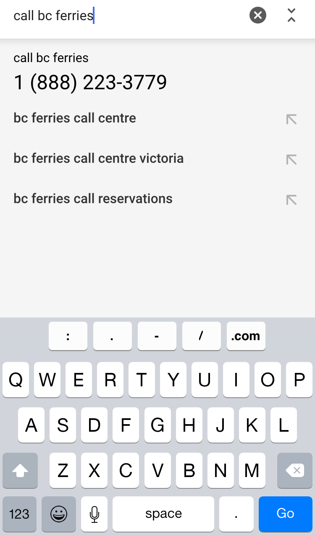315x535 pixels.
Task: Tap the slash shortcut key
Action: [x=201, y=336]
